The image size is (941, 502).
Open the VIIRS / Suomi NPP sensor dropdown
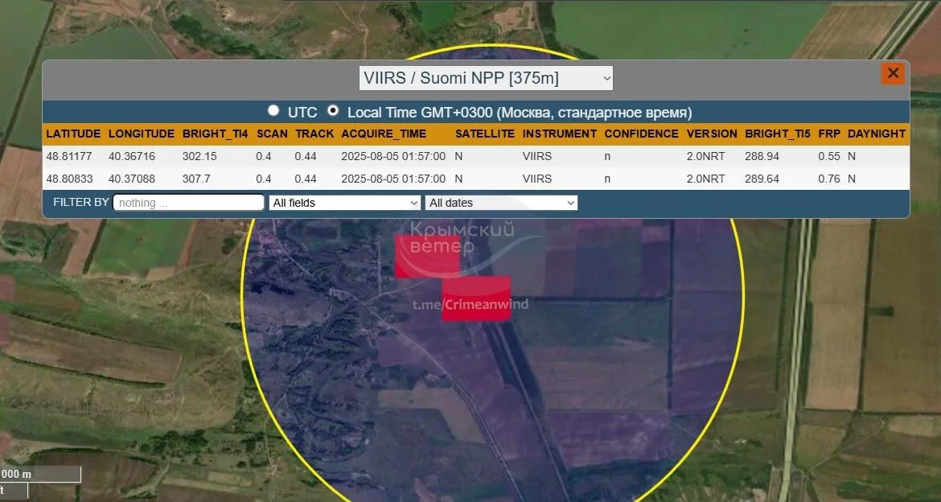[486, 78]
